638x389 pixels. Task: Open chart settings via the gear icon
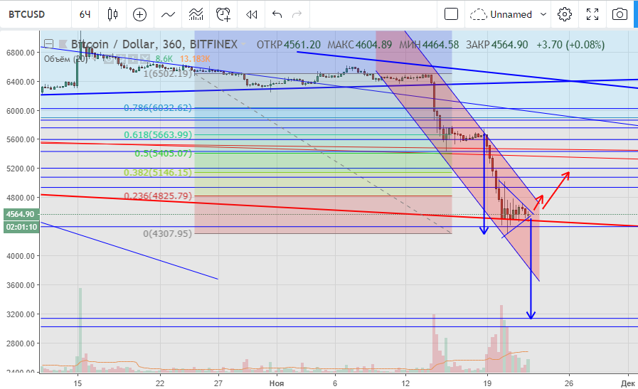565,14
